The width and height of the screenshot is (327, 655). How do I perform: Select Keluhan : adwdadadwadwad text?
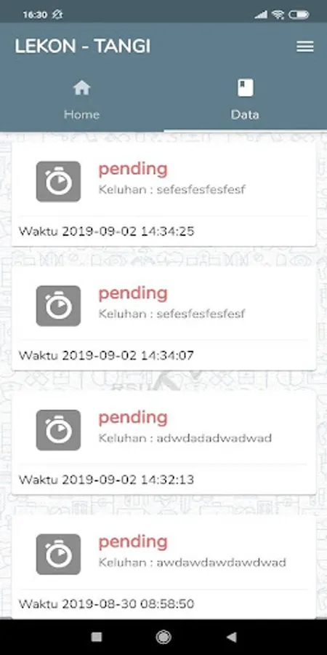(x=185, y=438)
